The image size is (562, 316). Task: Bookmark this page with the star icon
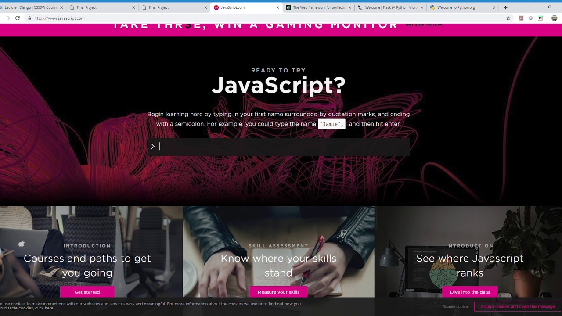(x=508, y=18)
